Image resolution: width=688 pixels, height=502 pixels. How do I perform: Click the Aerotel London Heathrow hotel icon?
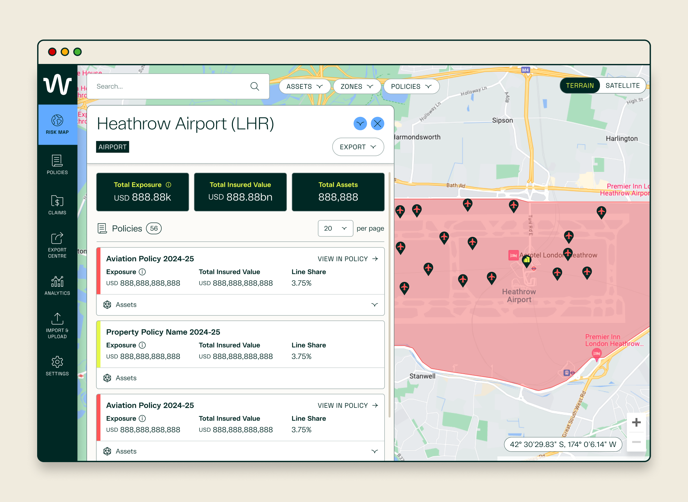(x=513, y=255)
